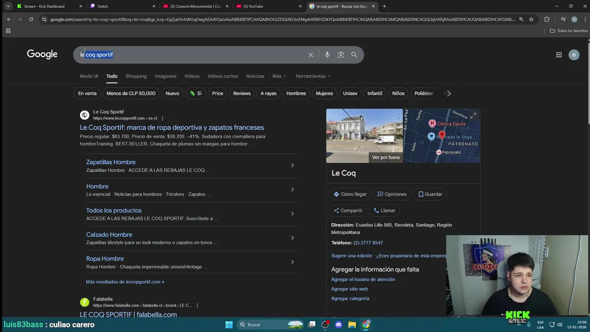
Task: Open volume control in system tray
Action: tap(560, 325)
